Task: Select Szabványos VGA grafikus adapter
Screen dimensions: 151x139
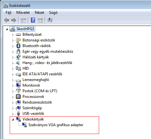Action: coord(56,125)
